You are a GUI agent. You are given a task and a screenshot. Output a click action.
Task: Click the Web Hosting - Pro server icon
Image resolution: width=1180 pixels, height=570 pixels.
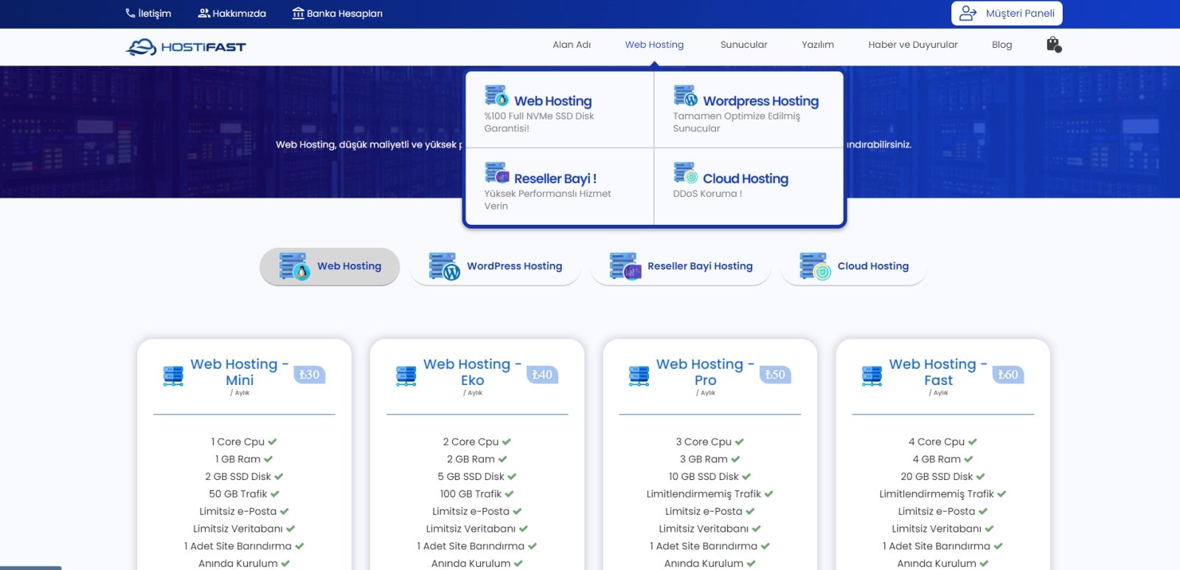[x=639, y=376]
